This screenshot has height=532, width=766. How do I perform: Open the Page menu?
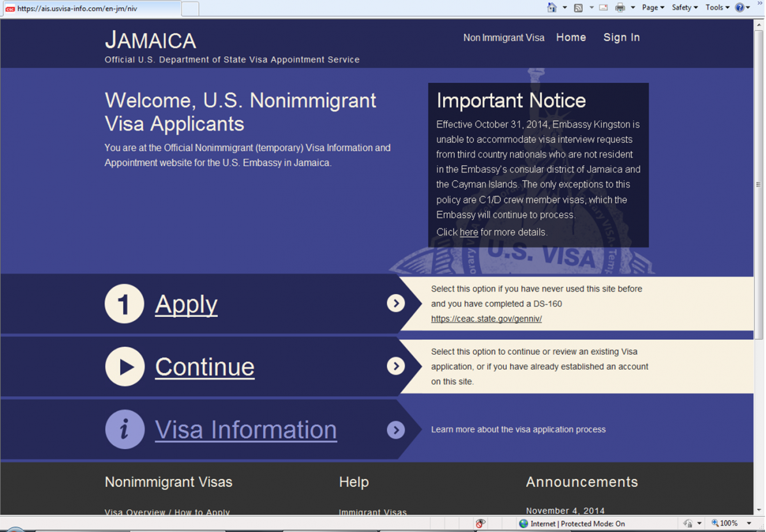tap(653, 8)
